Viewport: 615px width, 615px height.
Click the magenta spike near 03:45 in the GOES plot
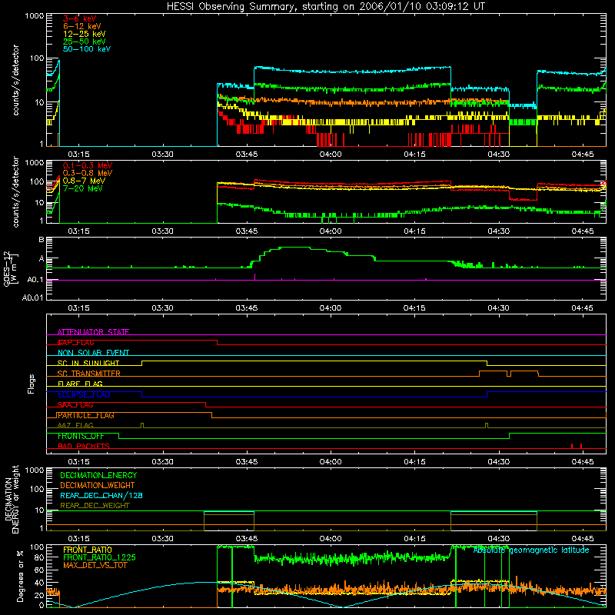(255, 277)
